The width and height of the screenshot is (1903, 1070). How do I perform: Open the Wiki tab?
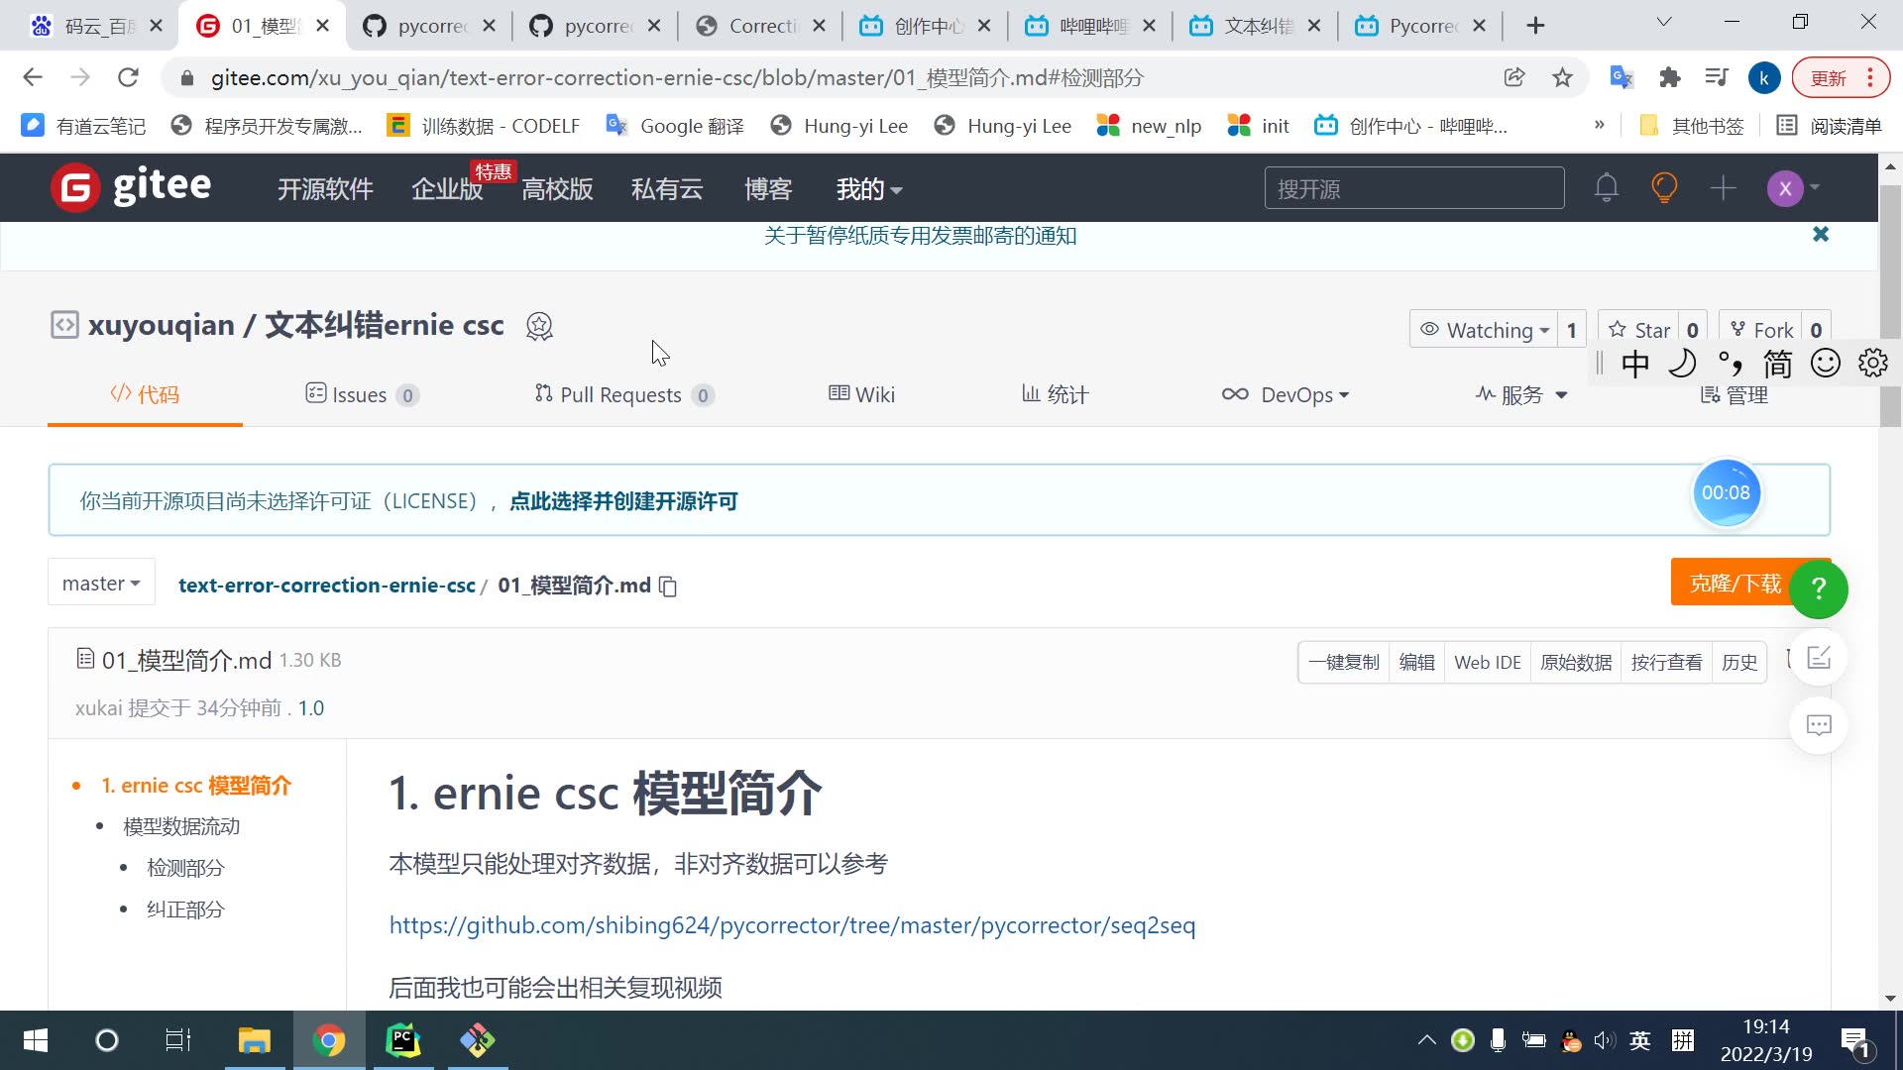coord(861,394)
